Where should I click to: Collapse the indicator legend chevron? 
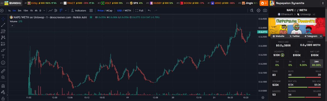pos(12,26)
